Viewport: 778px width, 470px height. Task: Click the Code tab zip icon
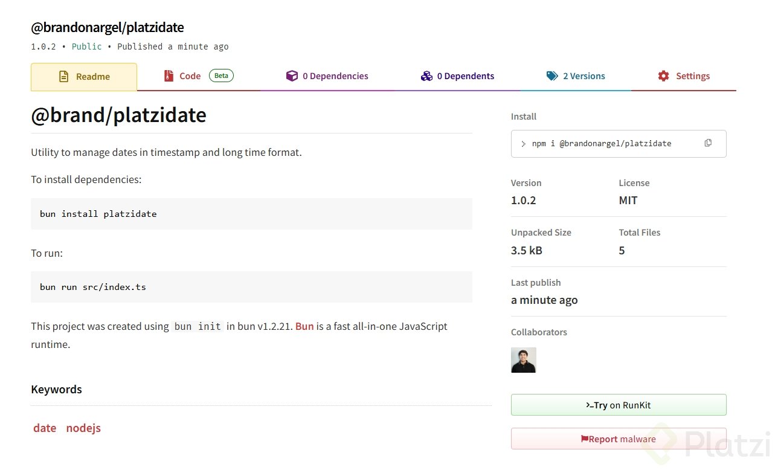(169, 76)
